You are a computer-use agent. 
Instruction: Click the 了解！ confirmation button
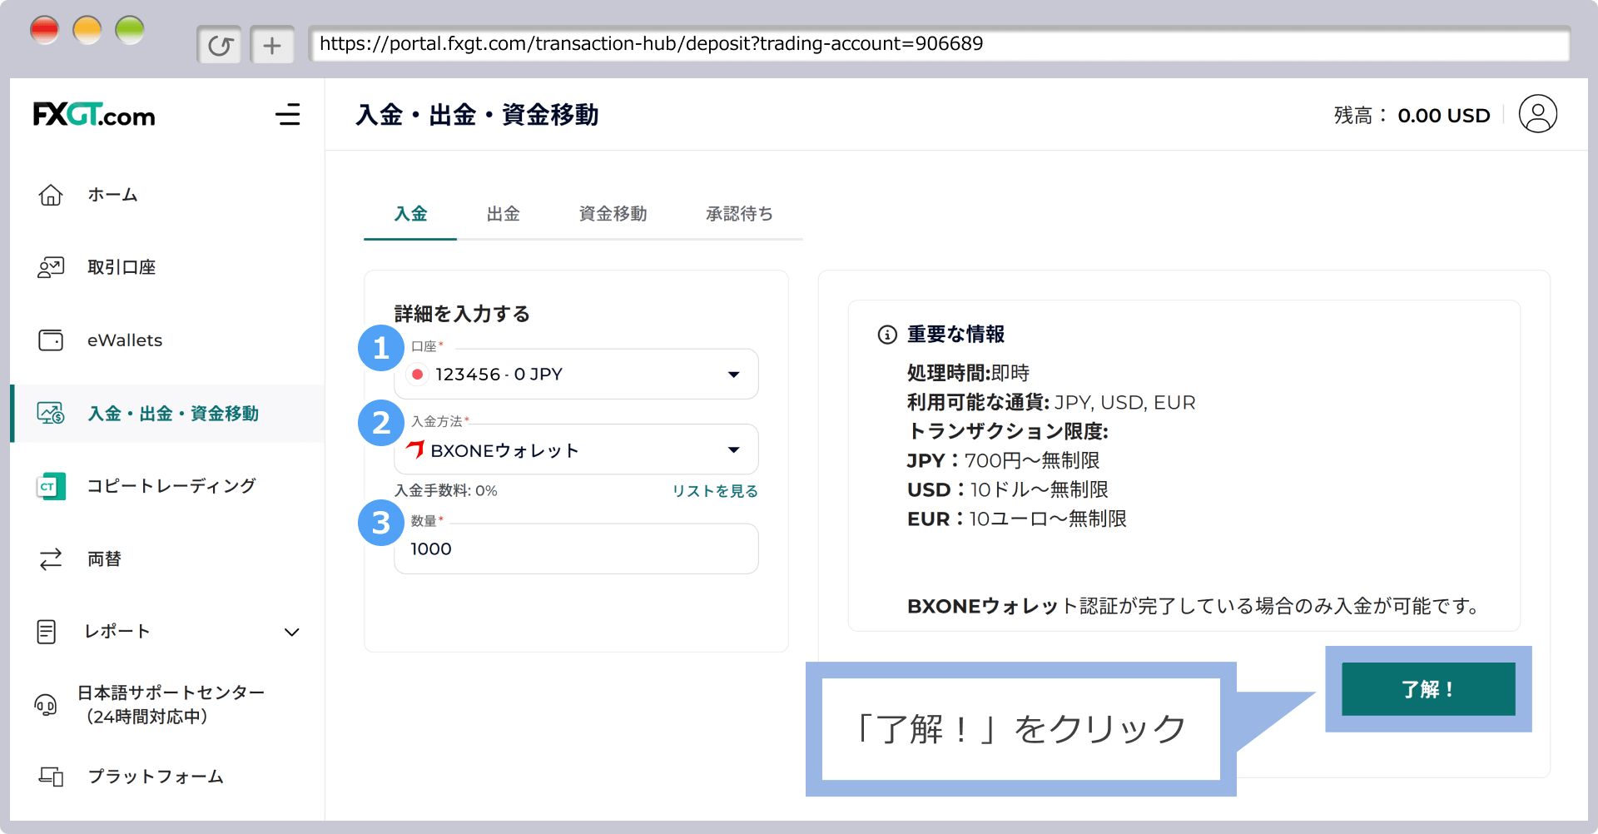click(1427, 689)
